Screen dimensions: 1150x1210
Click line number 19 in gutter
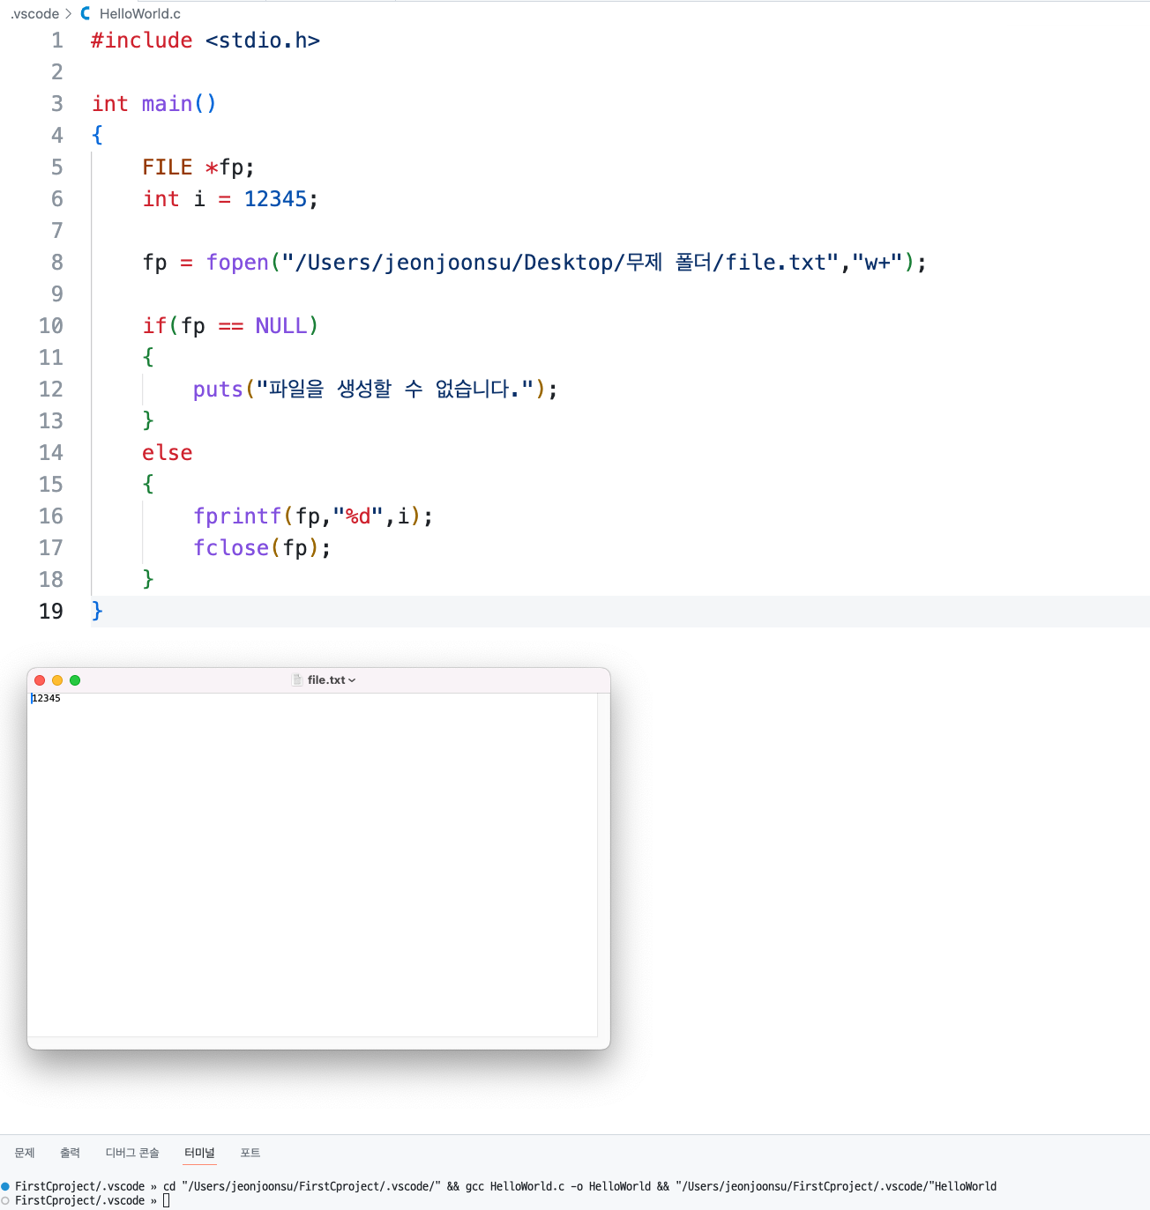pyautogui.click(x=51, y=612)
